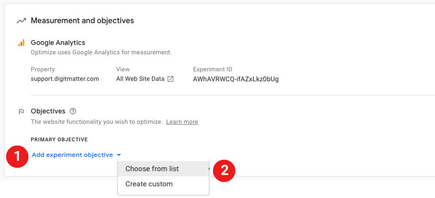Select Choose from list menu option
This screenshot has height=198, width=435.
[163, 169]
